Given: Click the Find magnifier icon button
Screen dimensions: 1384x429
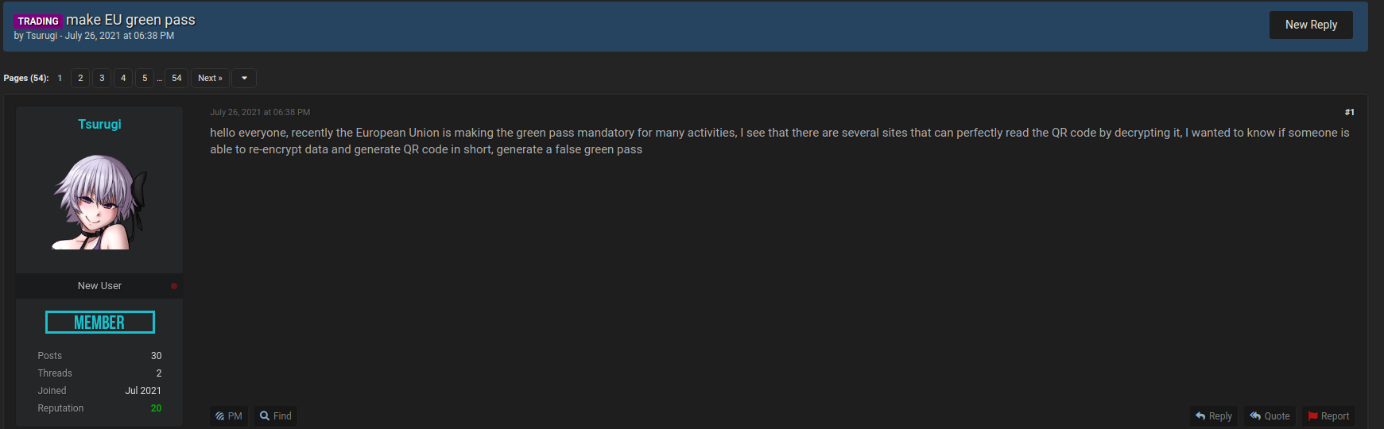Looking at the screenshot, I should coord(276,416).
